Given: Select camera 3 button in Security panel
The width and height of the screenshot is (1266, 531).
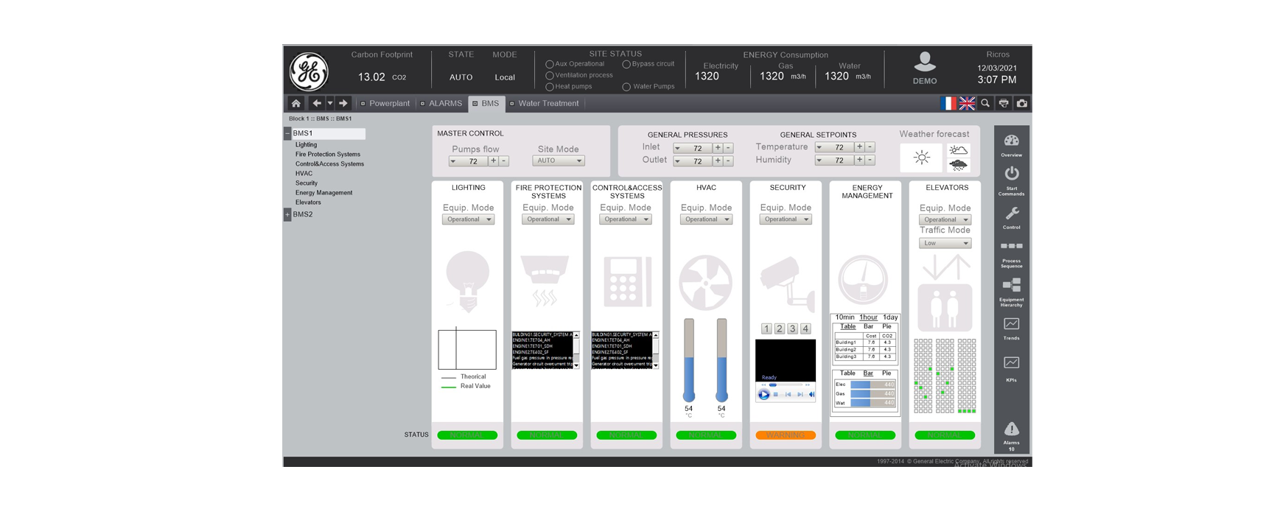Looking at the screenshot, I should (792, 329).
